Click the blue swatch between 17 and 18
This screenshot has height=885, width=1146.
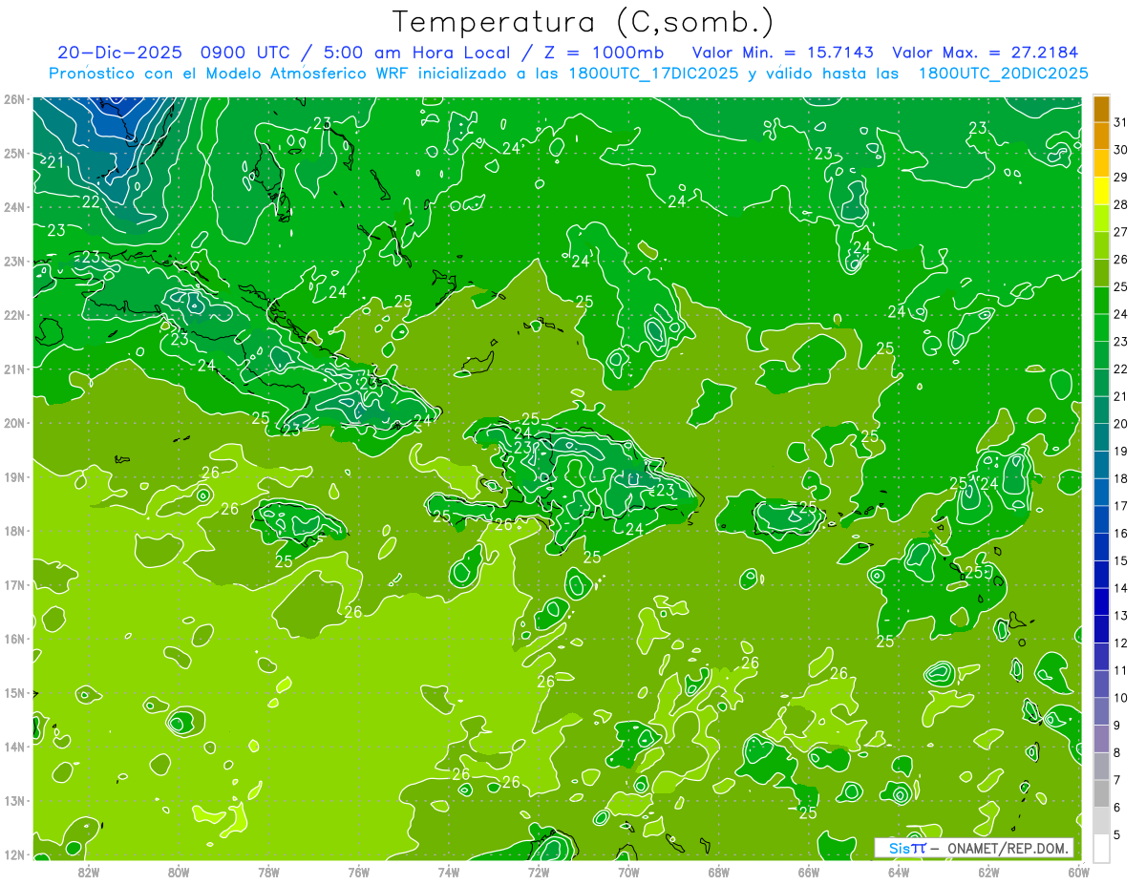tap(1101, 492)
